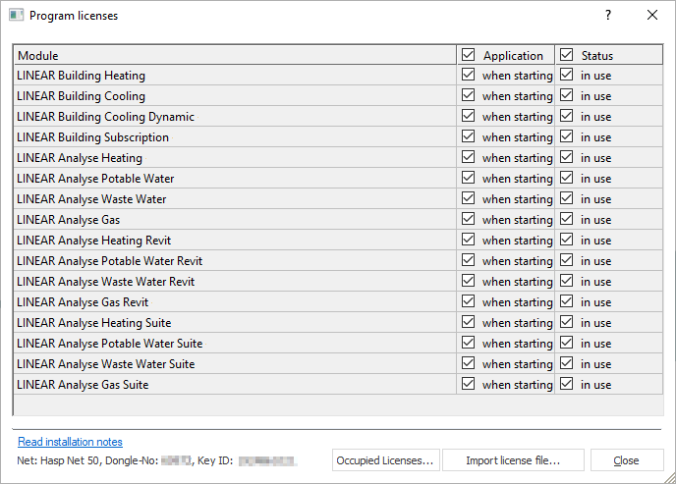Click the Module column header
Screen dimensions: 676x484
pos(236,55)
